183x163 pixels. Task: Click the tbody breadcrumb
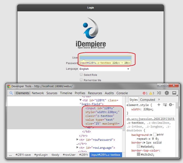[55, 155]
